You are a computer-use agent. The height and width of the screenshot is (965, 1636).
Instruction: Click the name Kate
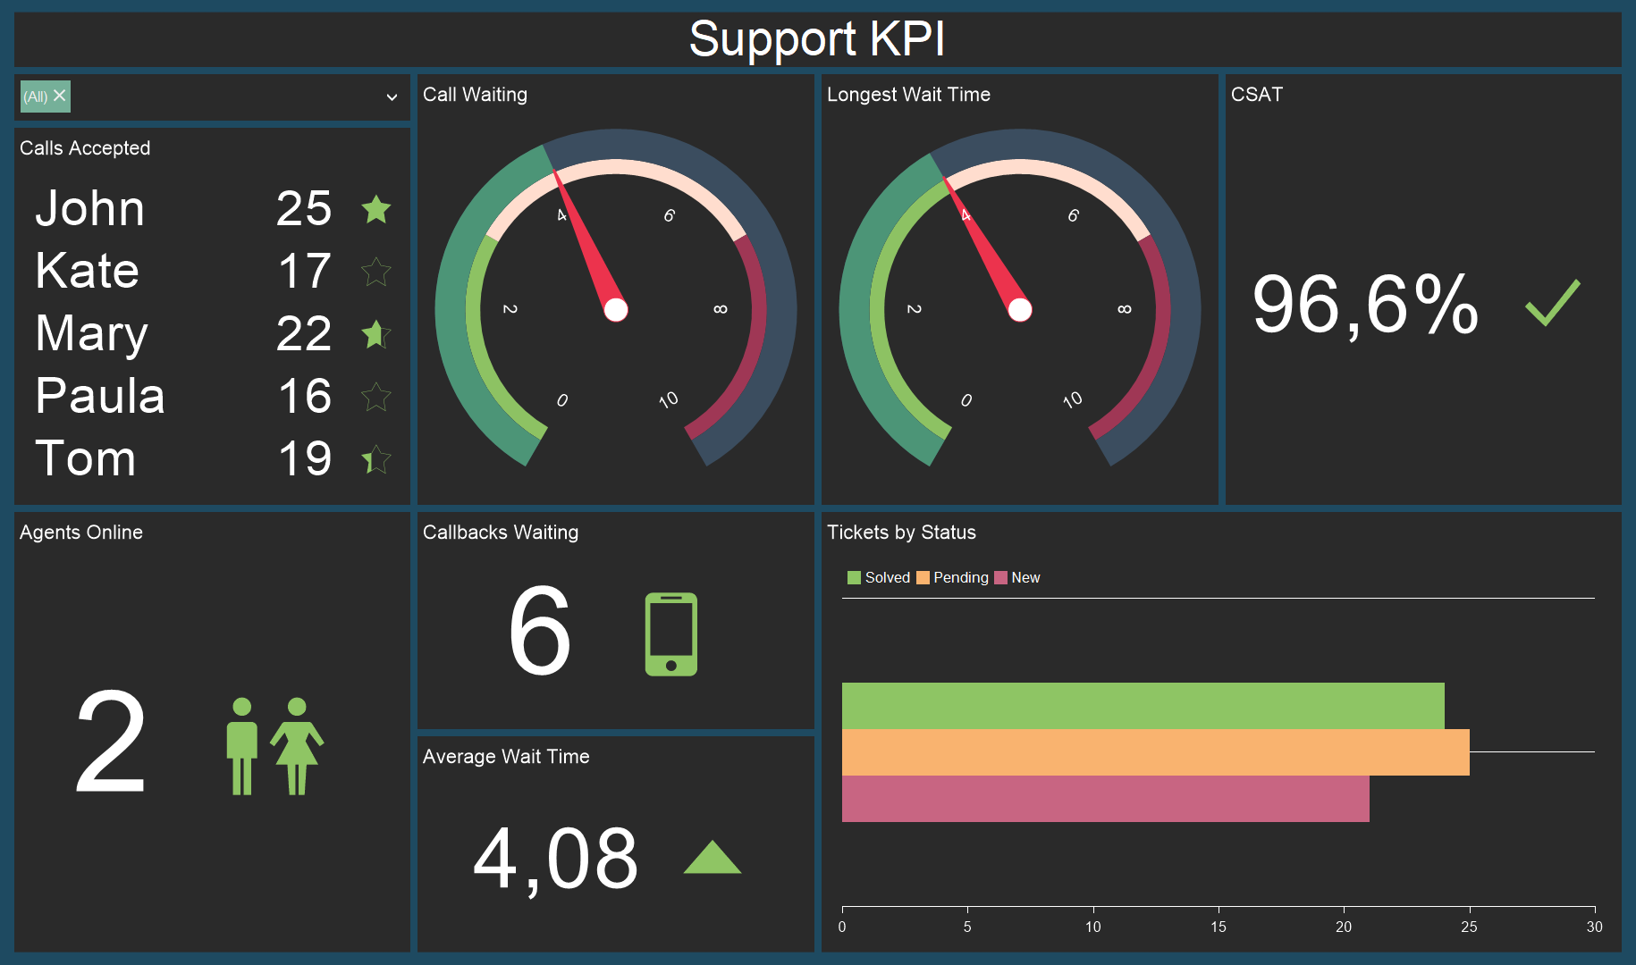tap(88, 272)
